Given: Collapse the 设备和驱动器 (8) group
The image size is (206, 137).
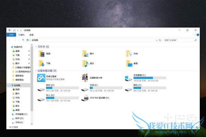Looking at the screenshot, I should tap(36, 71).
